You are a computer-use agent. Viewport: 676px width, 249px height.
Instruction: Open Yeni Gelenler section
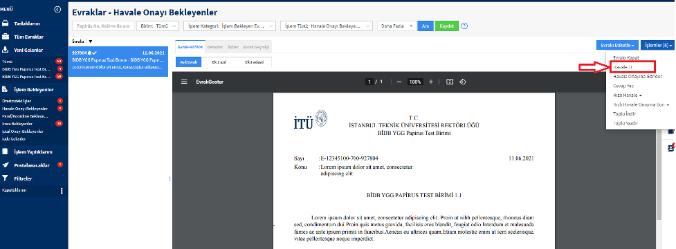(28, 50)
